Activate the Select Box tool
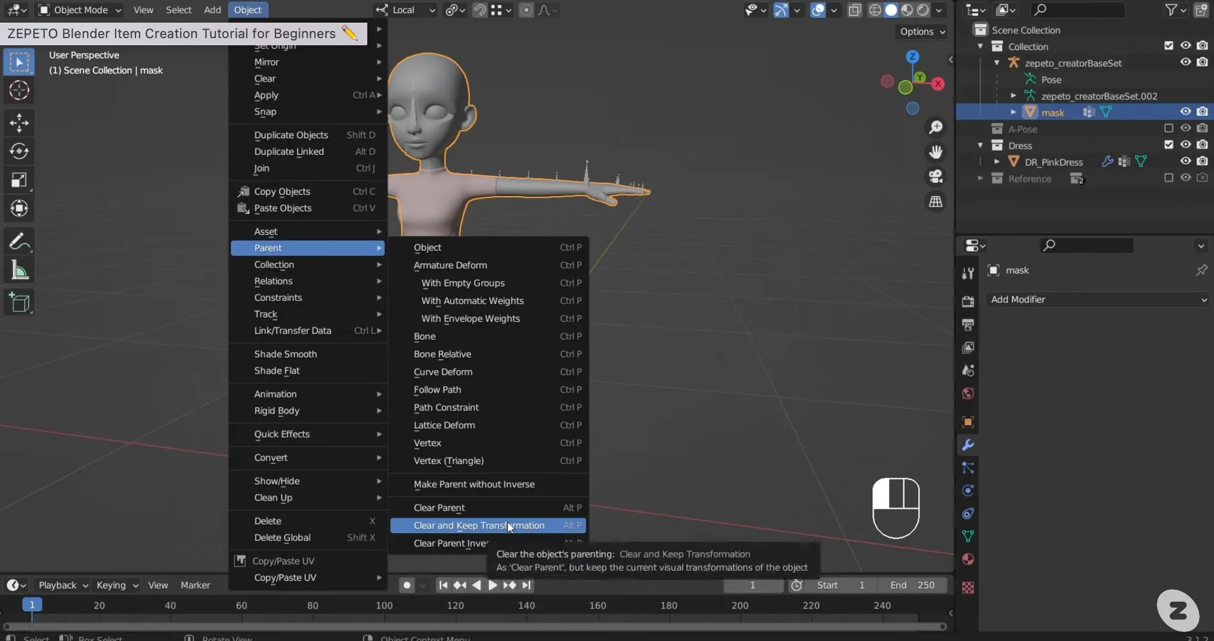1214x641 pixels. click(x=19, y=62)
